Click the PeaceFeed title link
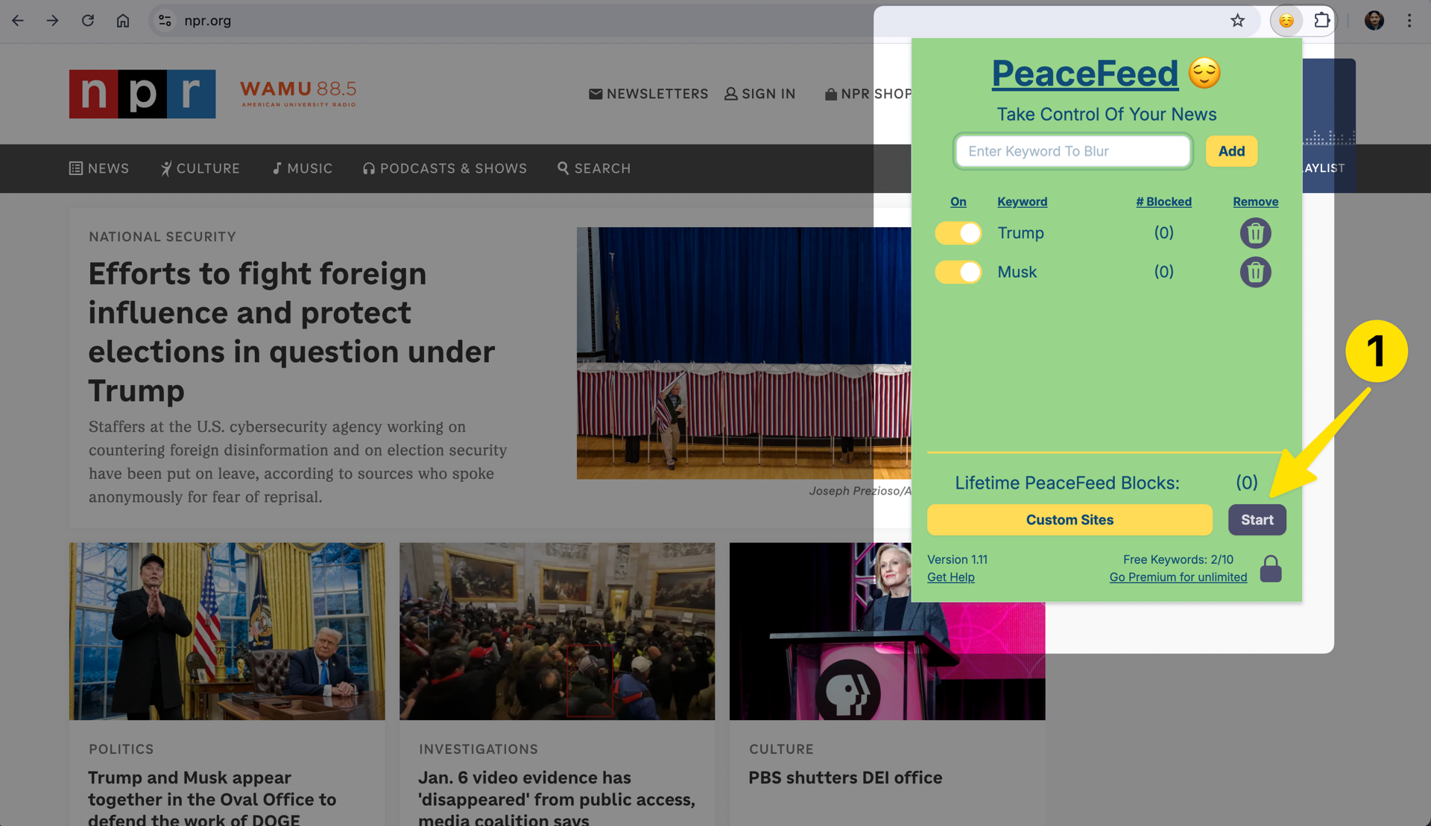Image resolution: width=1431 pixels, height=826 pixels. 1084,73
